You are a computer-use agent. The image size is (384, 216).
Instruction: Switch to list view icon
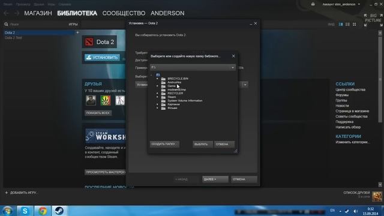click(x=347, y=24)
